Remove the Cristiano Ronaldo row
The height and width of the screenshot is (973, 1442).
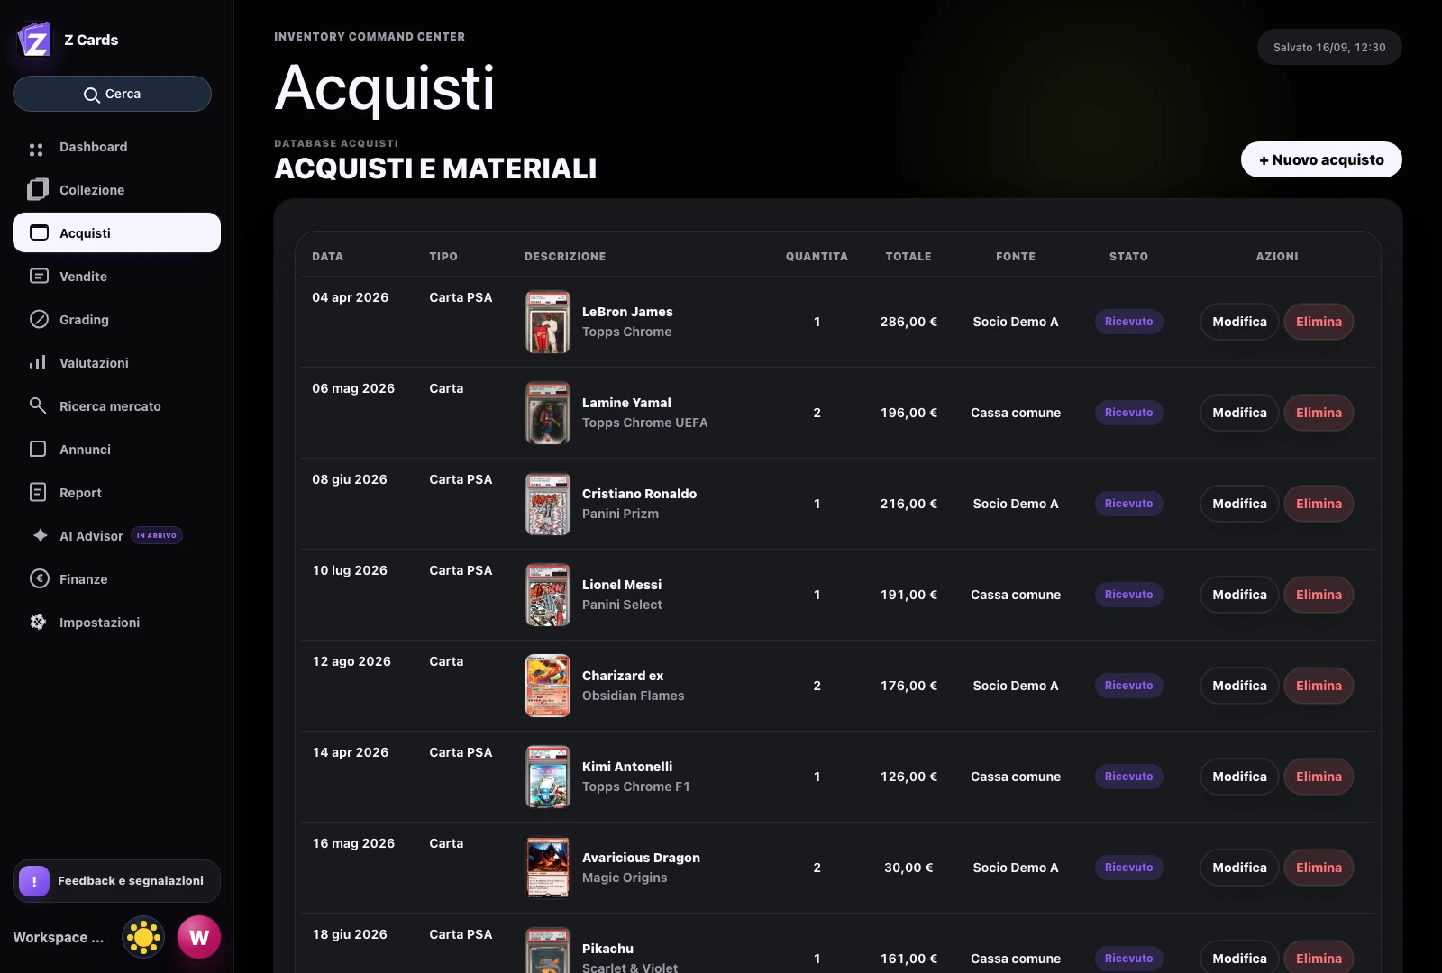click(x=1319, y=504)
